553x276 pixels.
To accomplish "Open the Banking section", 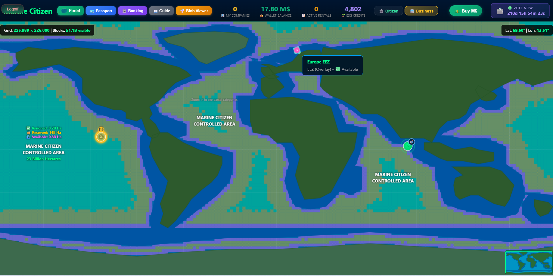I will pyautogui.click(x=132, y=11).
